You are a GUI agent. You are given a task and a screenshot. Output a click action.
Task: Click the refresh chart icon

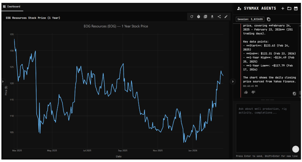pos(192,17)
